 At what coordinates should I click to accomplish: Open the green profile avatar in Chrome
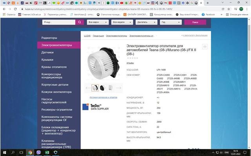[x=241, y=9]
